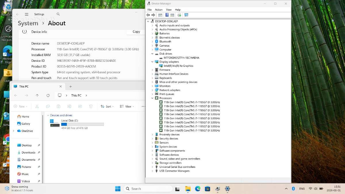The height and width of the screenshot is (194, 345).
Task: Expand Audio inputs and outputs category
Action: pyautogui.click(x=152, y=25)
